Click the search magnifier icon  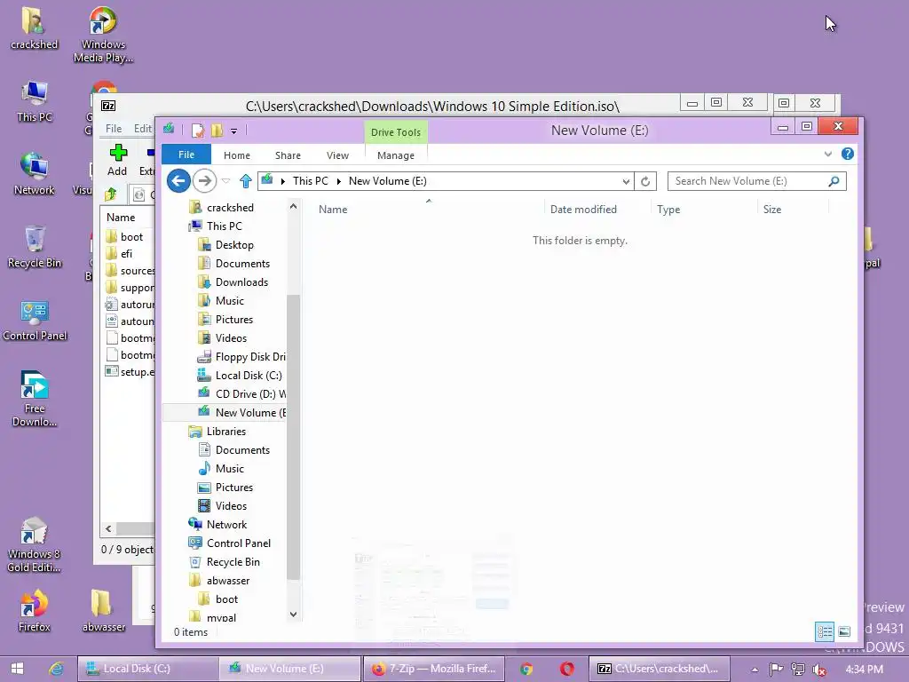pos(834,181)
